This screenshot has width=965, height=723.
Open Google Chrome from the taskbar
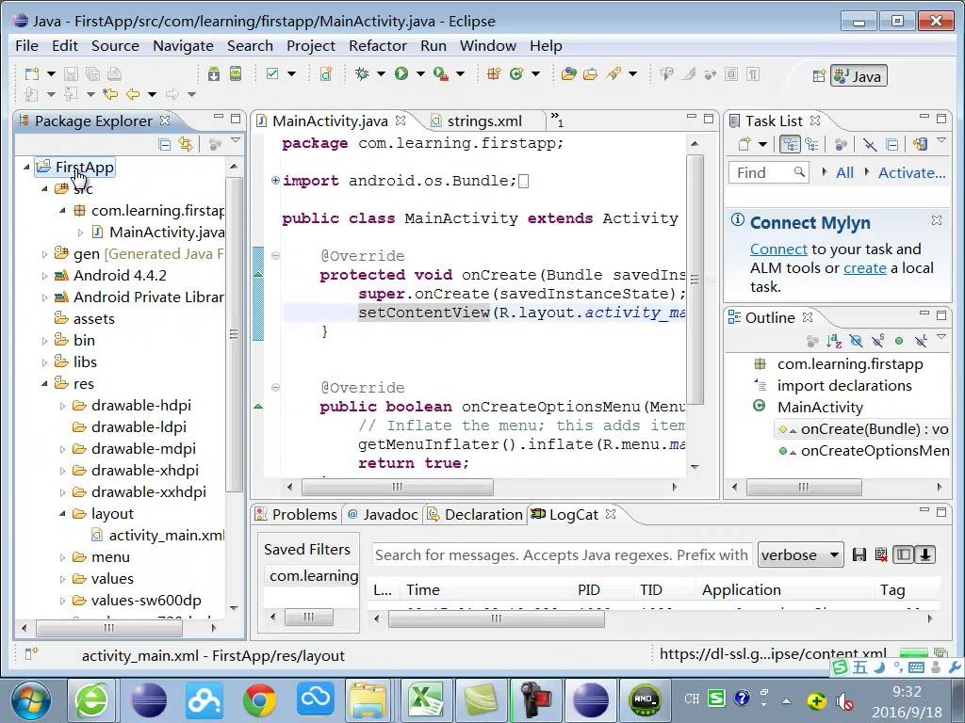coord(259,699)
